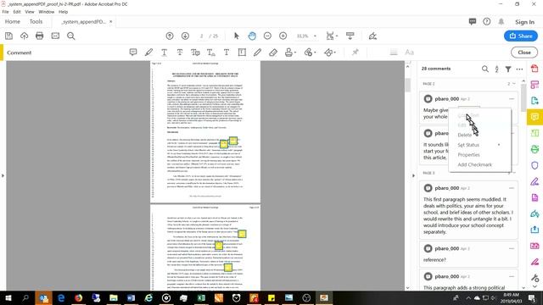Filter comments with the funnel icon
The height and width of the screenshot is (305, 543).
(508, 69)
